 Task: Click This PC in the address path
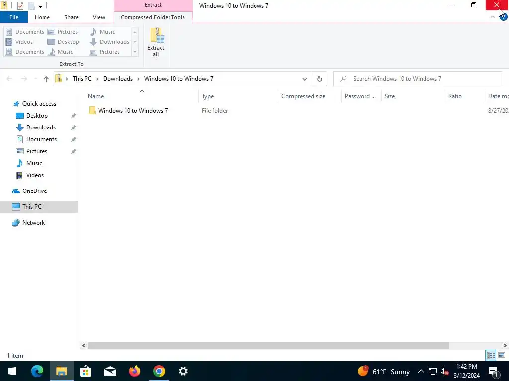point(82,79)
